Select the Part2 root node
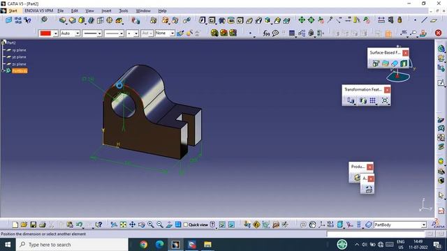The height and width of the screenshot is (251, 447). 11,43
